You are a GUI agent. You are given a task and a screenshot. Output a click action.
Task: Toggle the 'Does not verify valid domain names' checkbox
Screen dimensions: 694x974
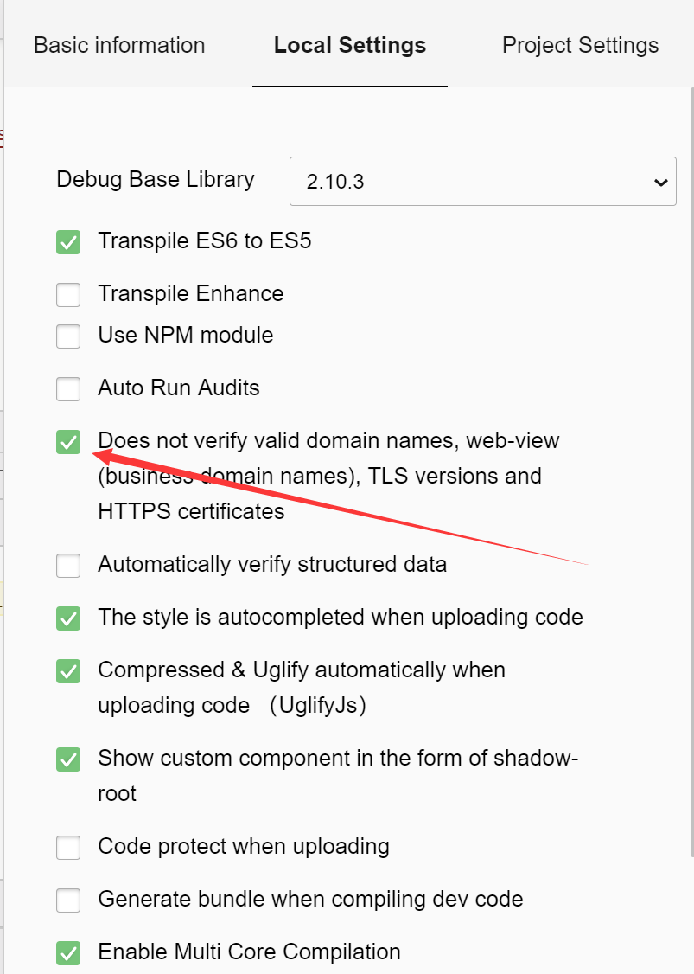click(68, 442)
